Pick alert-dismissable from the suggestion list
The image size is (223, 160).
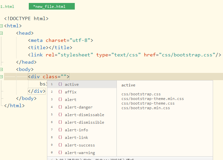pos(84,115)
